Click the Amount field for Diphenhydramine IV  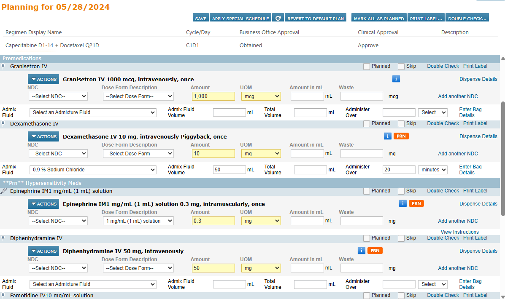coord(213,268)
